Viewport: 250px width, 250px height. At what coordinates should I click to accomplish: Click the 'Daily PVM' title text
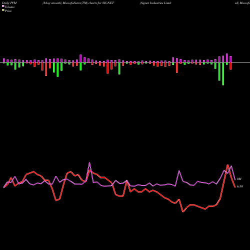[x=9, y=3]
